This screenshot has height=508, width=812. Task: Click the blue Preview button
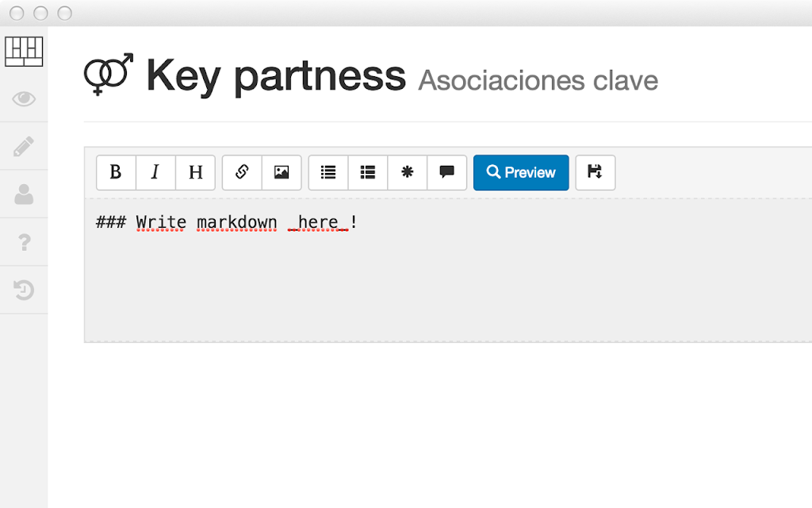coord(521,172)
